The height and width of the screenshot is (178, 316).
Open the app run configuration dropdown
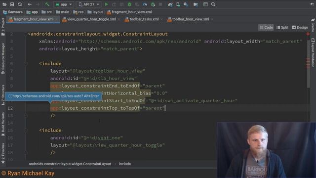coord(64,4)
